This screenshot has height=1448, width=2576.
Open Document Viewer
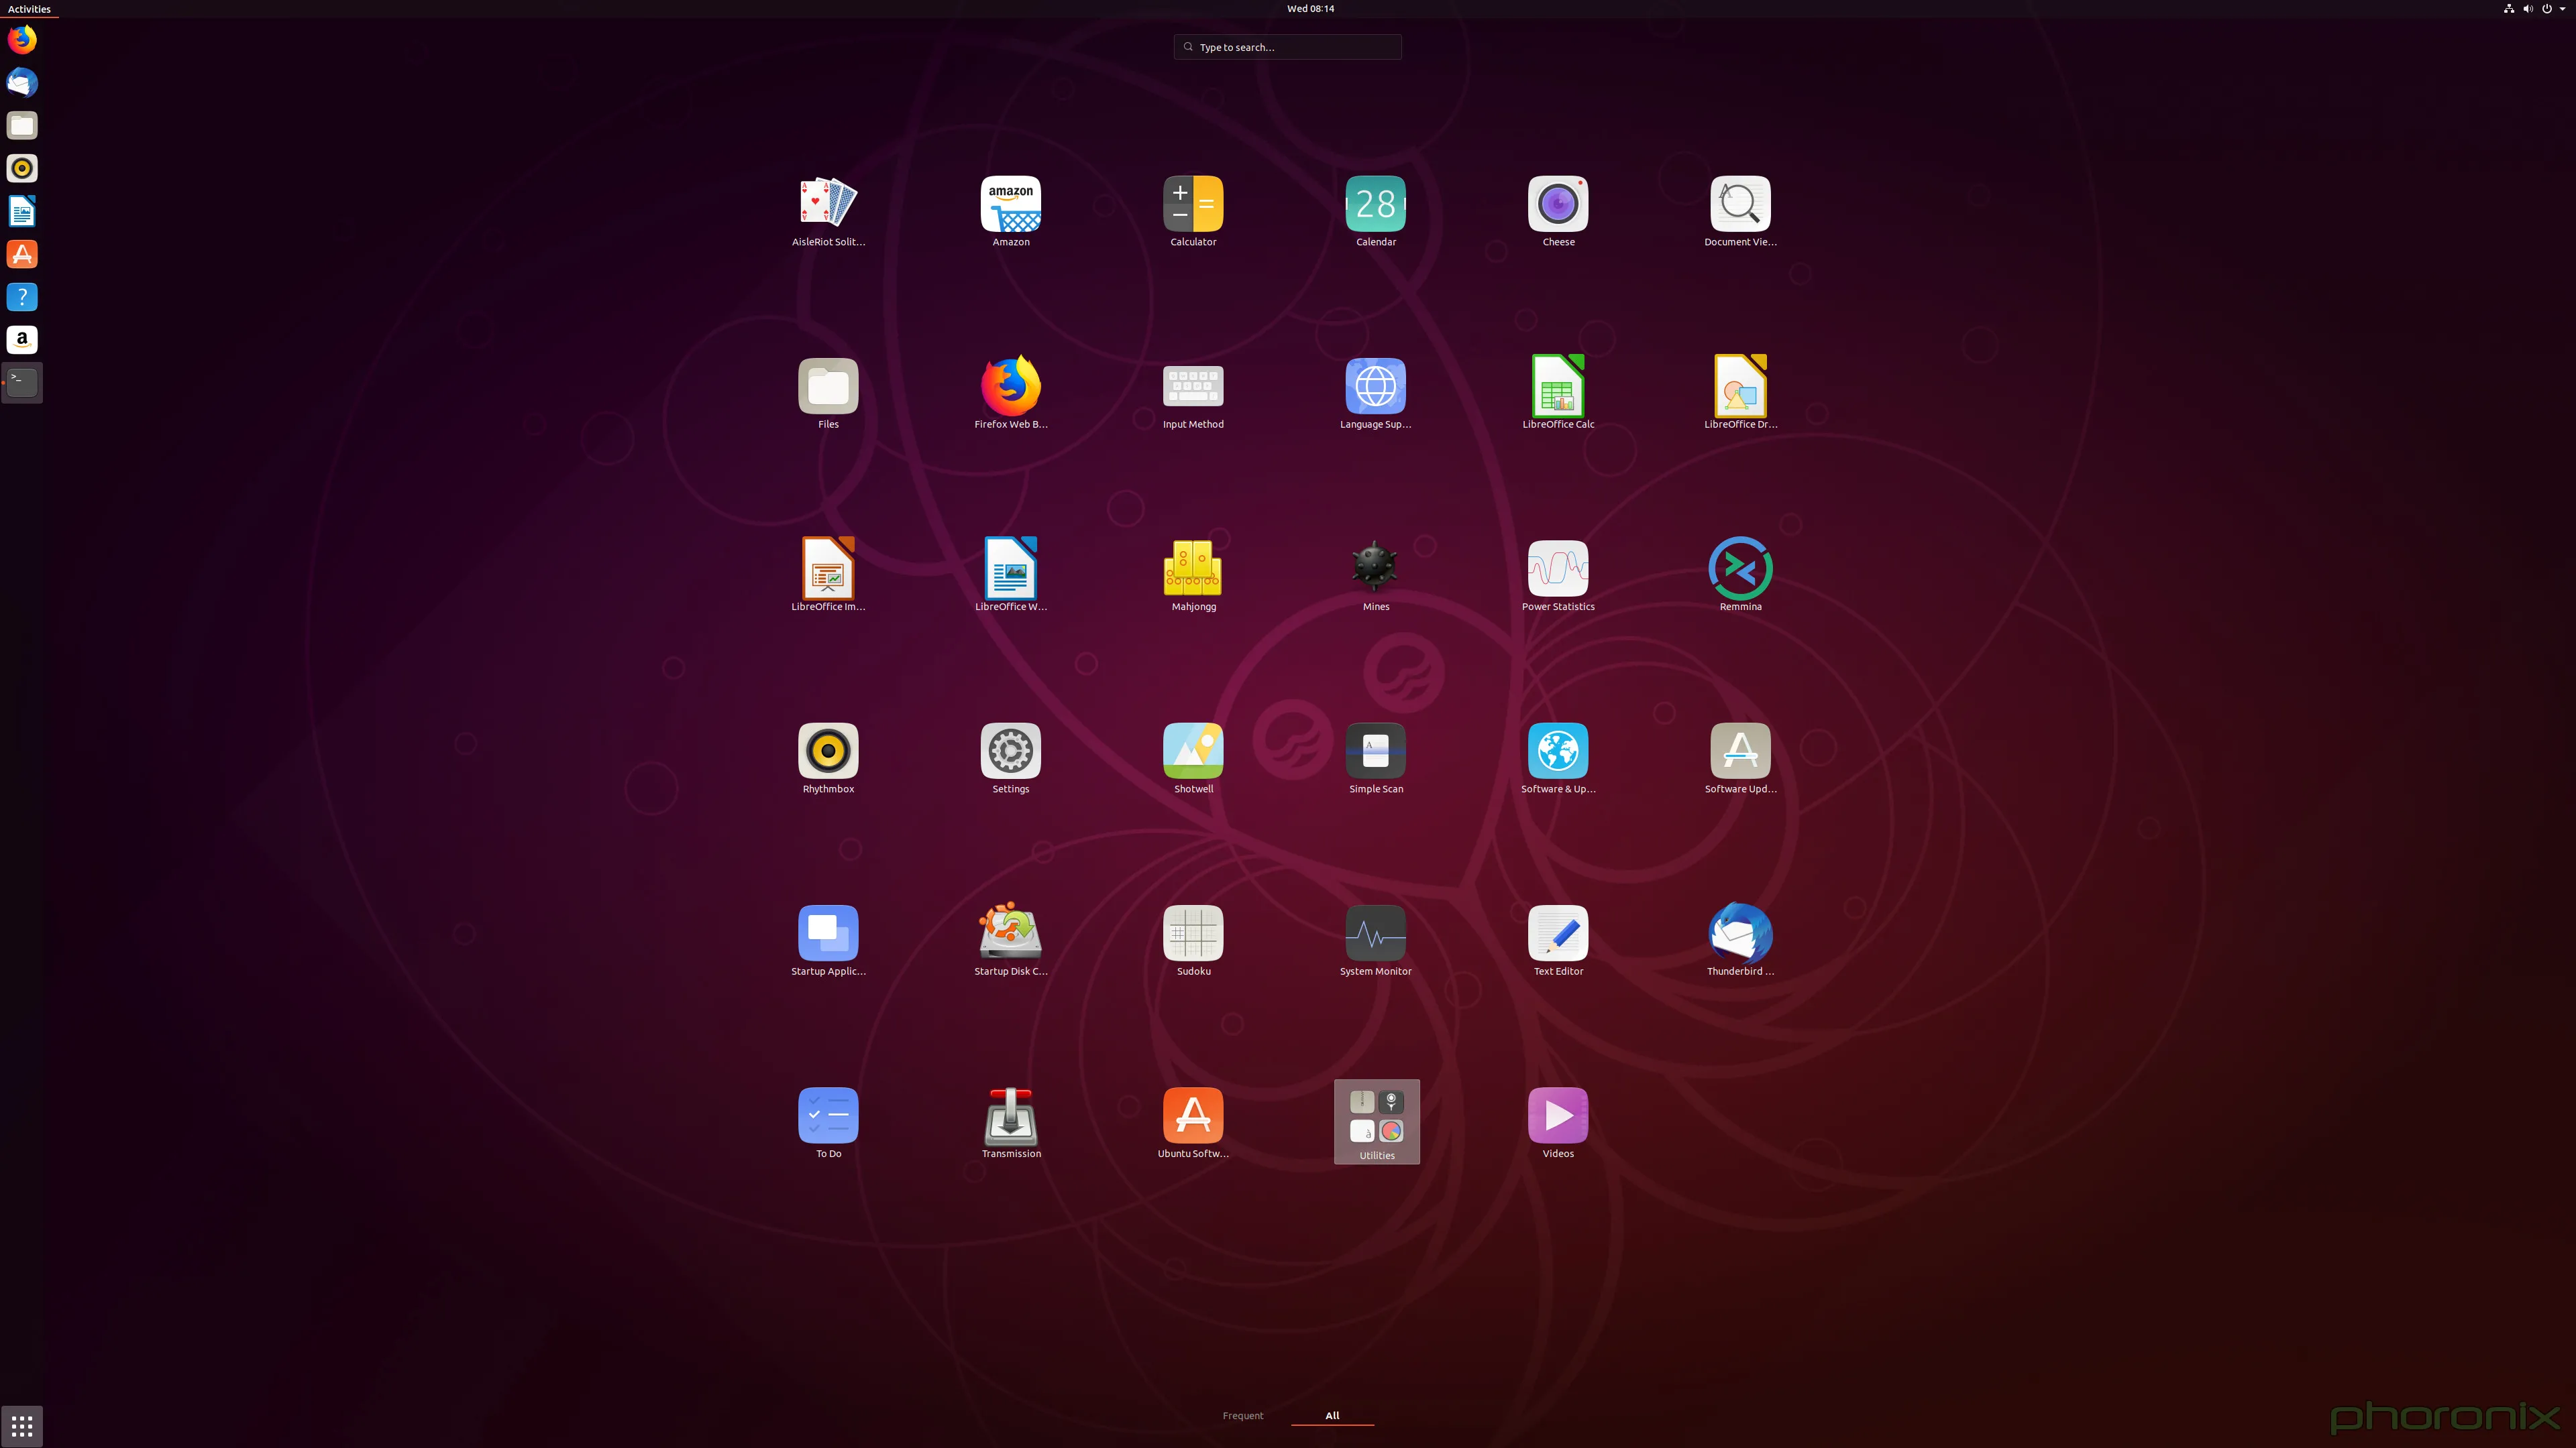point(1740,212)
